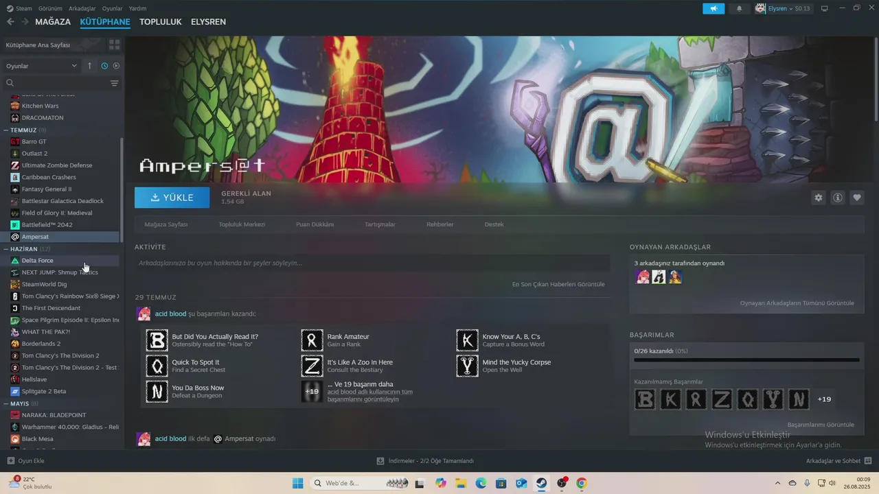This screenshot has width=879, height=494.
Task: Click the library search field
Action: click(x=55, y=83)
